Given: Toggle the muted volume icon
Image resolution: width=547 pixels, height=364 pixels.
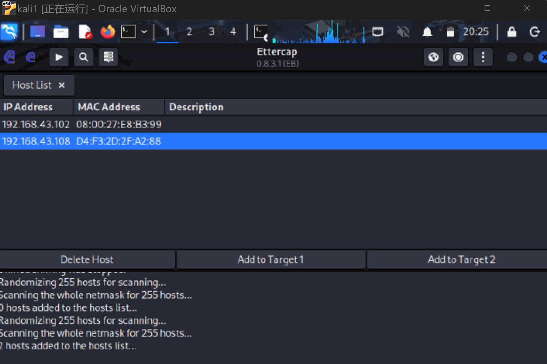Looking at the screenshot, I should click(403, 31).
